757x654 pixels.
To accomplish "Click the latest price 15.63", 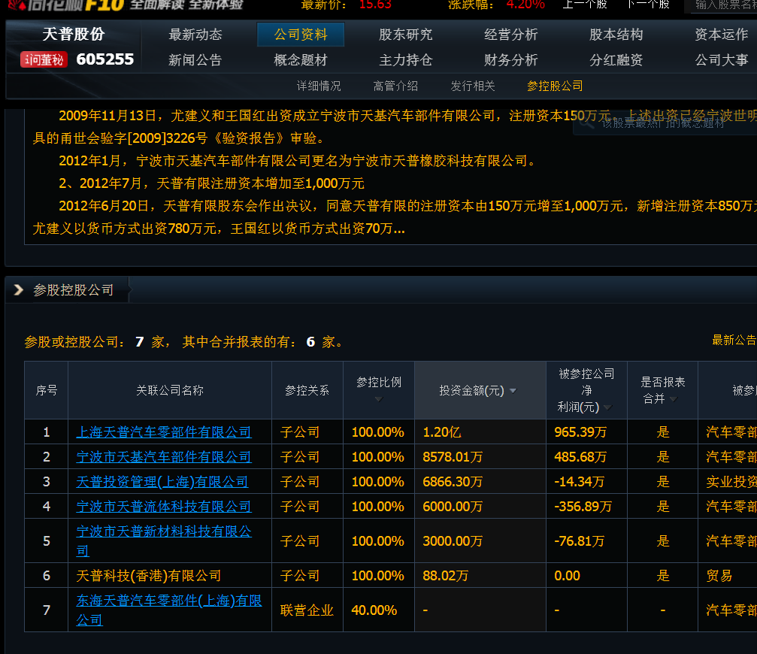I will 375,5.
